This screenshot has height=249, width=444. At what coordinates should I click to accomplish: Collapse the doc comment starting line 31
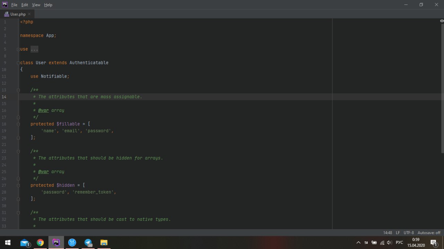18,213
